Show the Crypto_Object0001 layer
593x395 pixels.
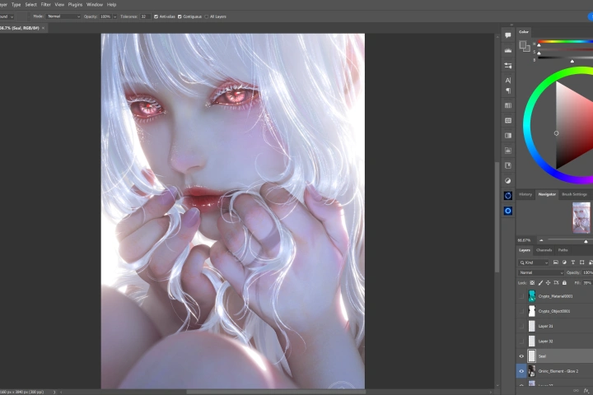521,311
